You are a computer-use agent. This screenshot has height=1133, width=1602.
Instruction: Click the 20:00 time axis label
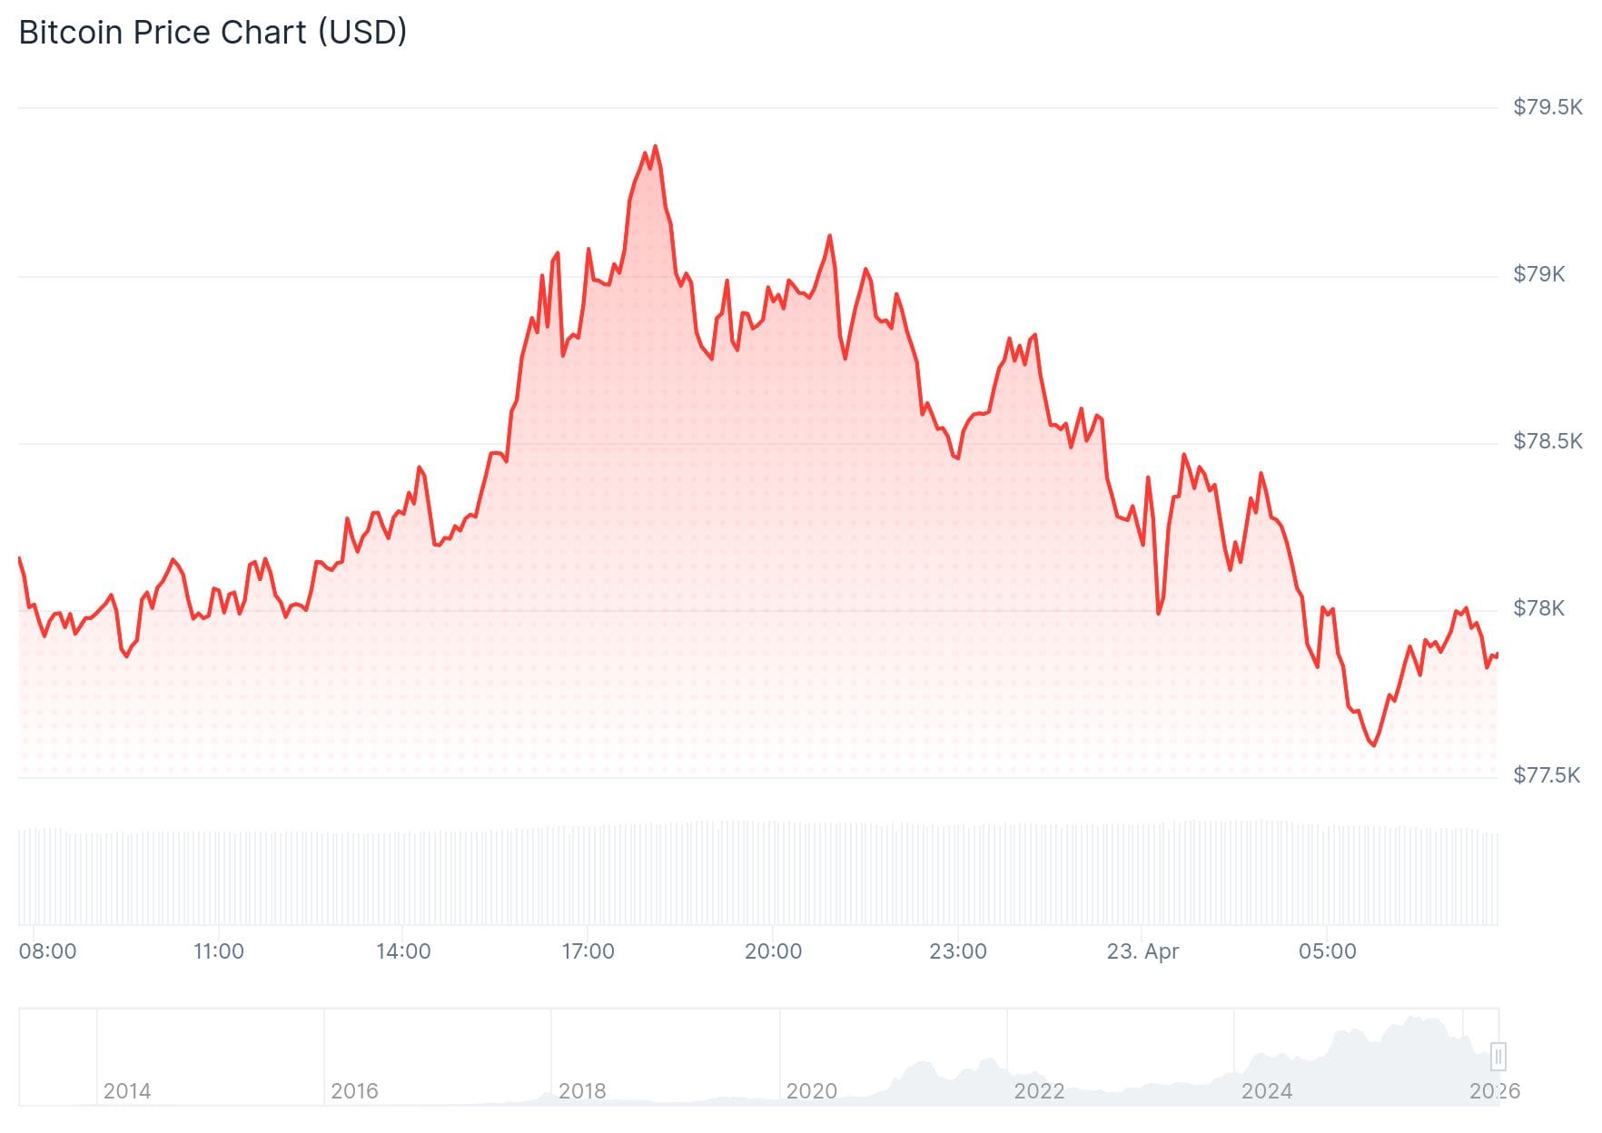[x=773, y=951]
